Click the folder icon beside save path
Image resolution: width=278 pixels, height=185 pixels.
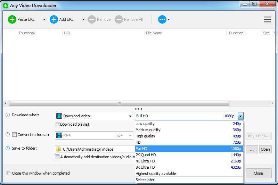[58, 149]
